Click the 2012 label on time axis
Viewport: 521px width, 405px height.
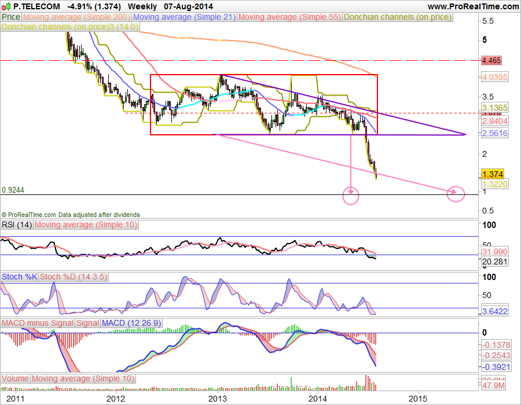point(116,399)
